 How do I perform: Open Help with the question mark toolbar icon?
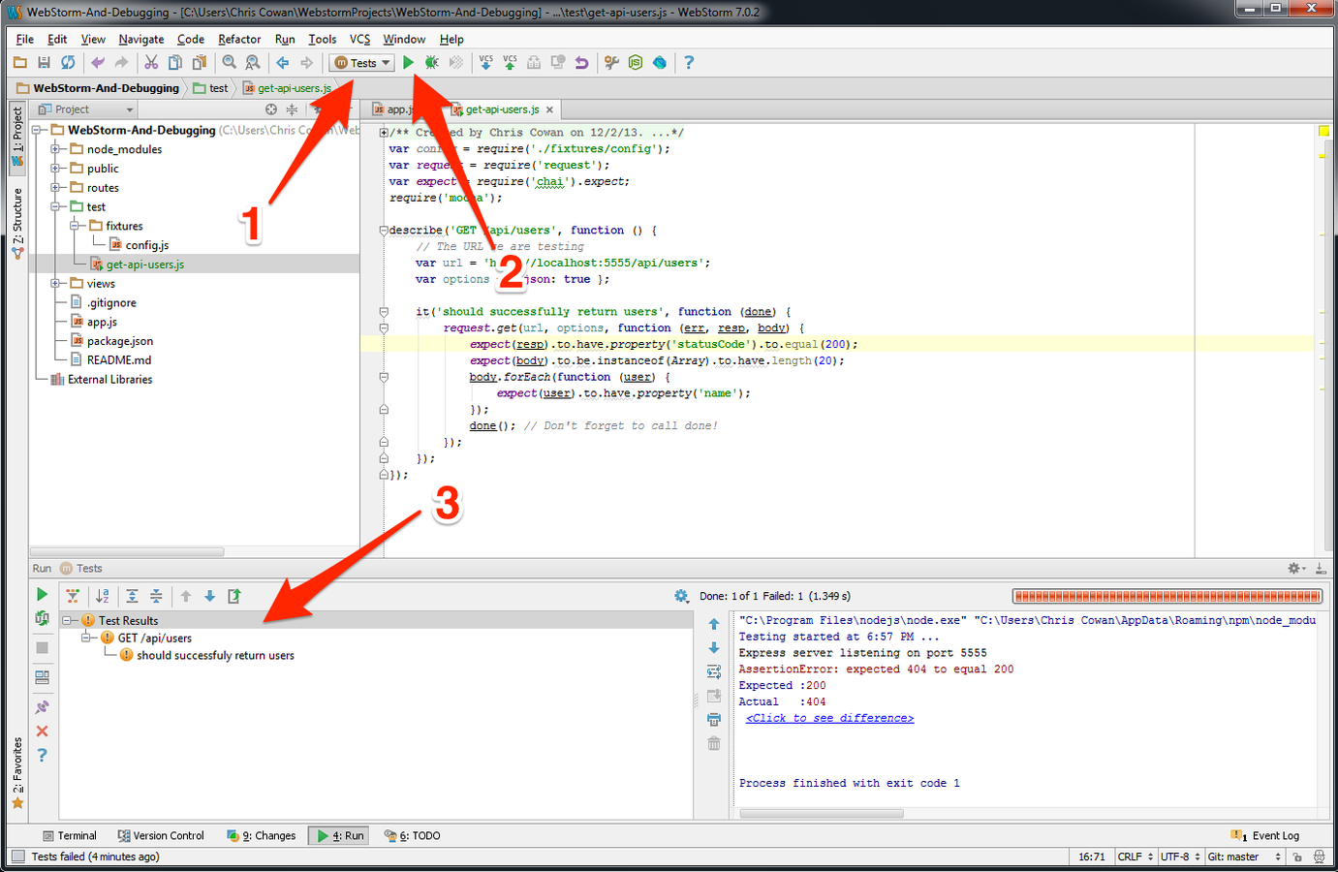pyautogui.click(x=689, y=63)
